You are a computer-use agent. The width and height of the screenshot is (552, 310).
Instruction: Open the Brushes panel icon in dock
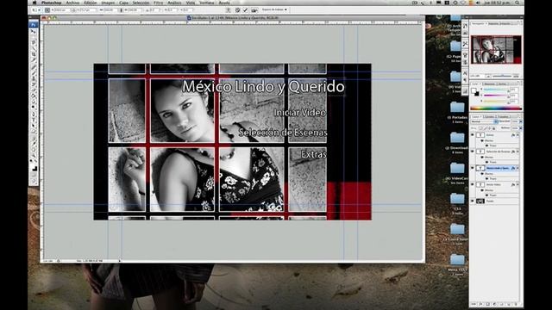point(465,54)
